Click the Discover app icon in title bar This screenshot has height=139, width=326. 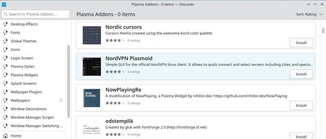(x=4, y=4)
